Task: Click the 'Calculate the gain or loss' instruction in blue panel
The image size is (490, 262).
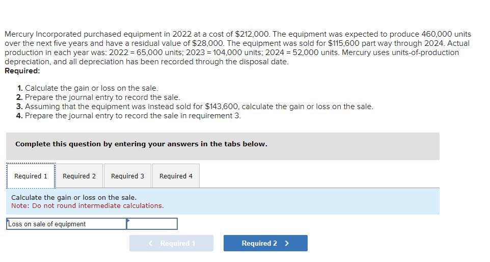Action: click(74, 197)
